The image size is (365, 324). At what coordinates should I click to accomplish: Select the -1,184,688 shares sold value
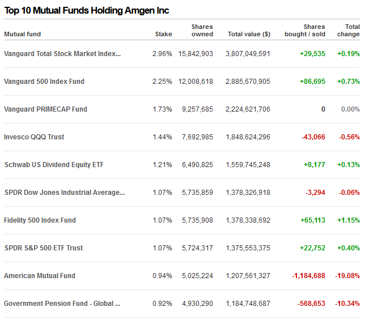pos(309,276)
